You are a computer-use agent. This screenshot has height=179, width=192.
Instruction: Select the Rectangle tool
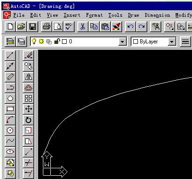10,109
